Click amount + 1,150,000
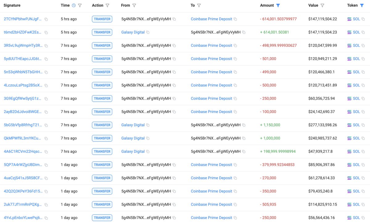Screen dimensions: 370x223 pyautogui.click(x=270, y=125)
